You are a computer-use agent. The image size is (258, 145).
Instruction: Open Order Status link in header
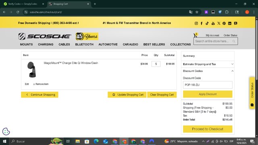[230, 35]
